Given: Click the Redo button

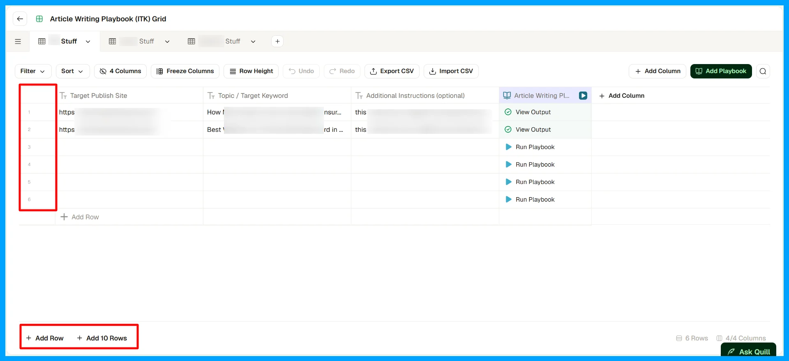Looking at the screenshot, I should click(342, 71).
